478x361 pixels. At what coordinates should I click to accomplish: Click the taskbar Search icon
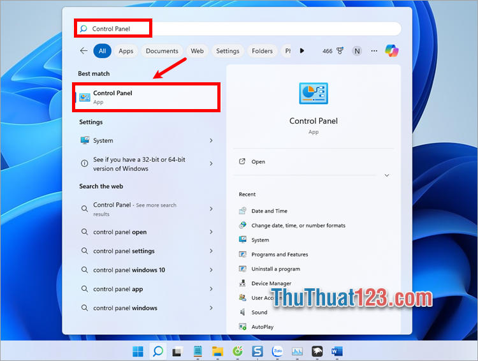click(158, 351)
